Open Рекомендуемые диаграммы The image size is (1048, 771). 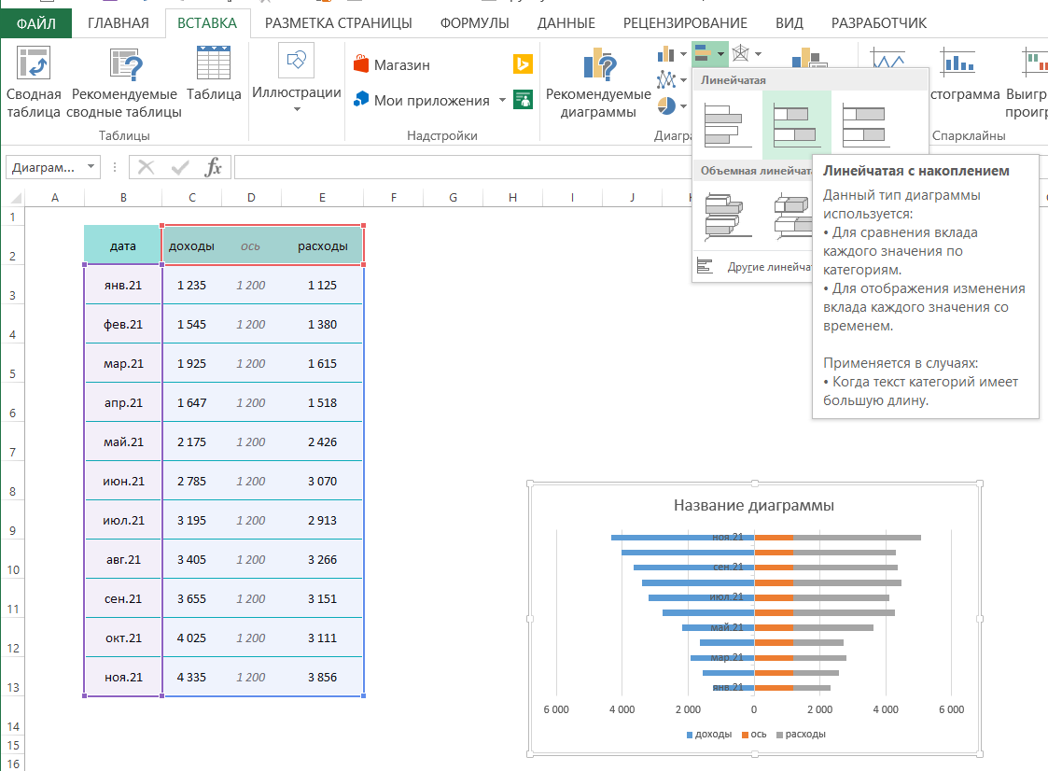(x=598, y=64)
